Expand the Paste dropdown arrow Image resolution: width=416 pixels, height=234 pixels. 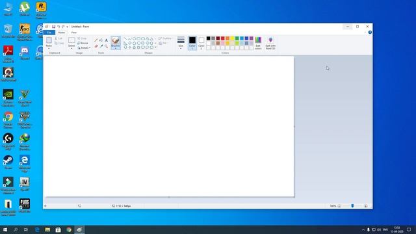click(49, 48)
